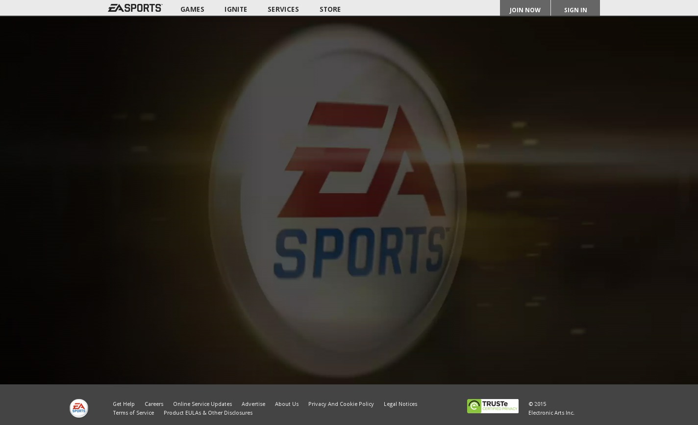Click the Electronic Arts Inc. copyright text
Image resolution: width=698 pixels, height=425 pixels.
click(551, 413)
